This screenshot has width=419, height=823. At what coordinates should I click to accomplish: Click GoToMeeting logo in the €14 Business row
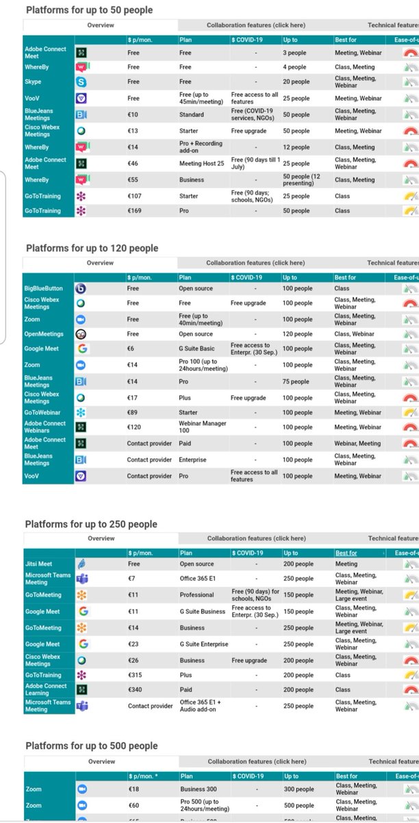(82, 628)
